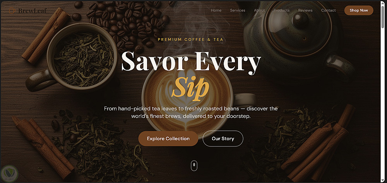387x183 pixels.
Task: Click the BrewLeaf coffee cup logo icon
Action: [x=12, y=10]
